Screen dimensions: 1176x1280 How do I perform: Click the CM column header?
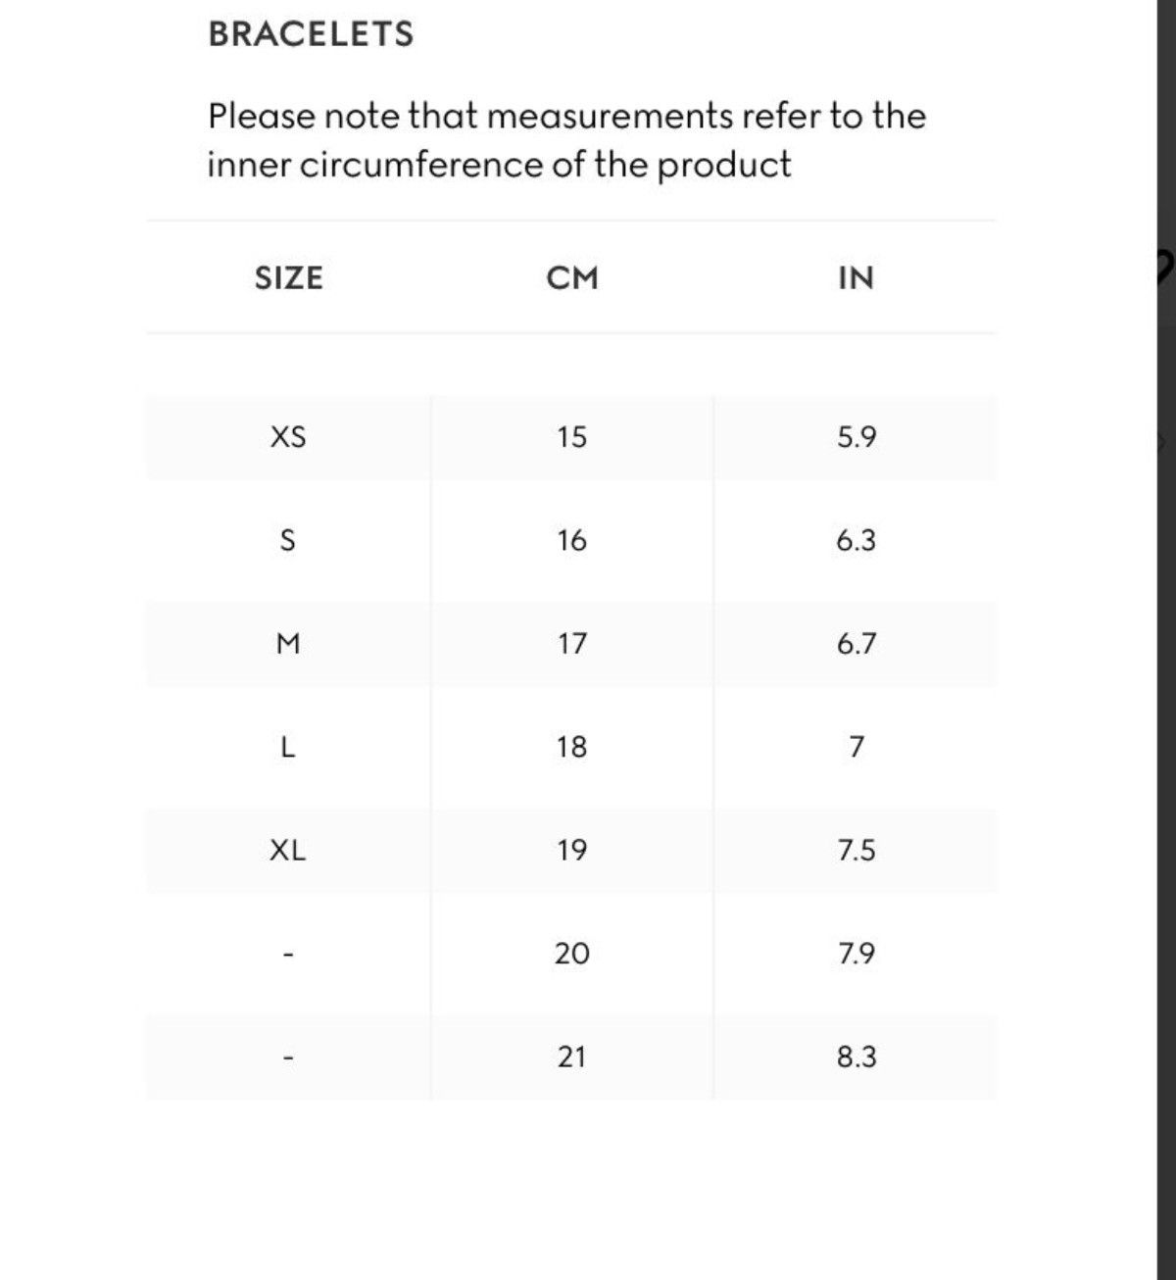[x=572, y=278]
